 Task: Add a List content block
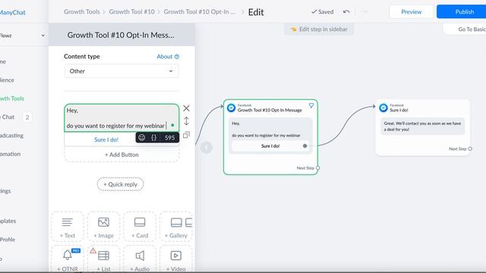(103, 259)
